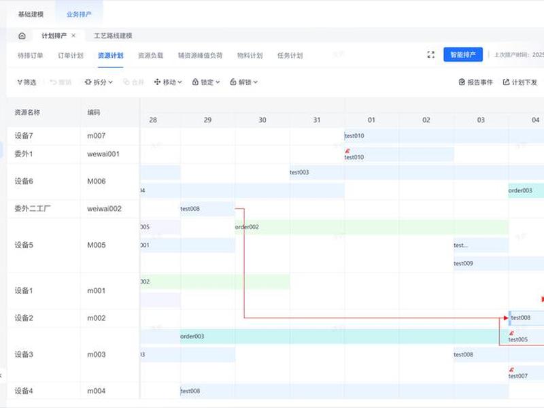544x408 pixels.
Task: Click the 编码 column header
Action: coord(94,112)
